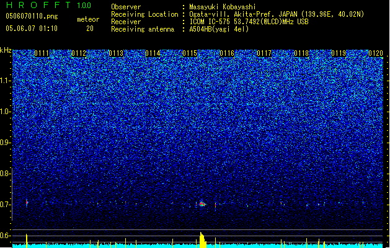The width and height of the screenshot is (390, 248).
Task: Click the HROFFT 1.0.0 title text
Action: tap(48, 5)
